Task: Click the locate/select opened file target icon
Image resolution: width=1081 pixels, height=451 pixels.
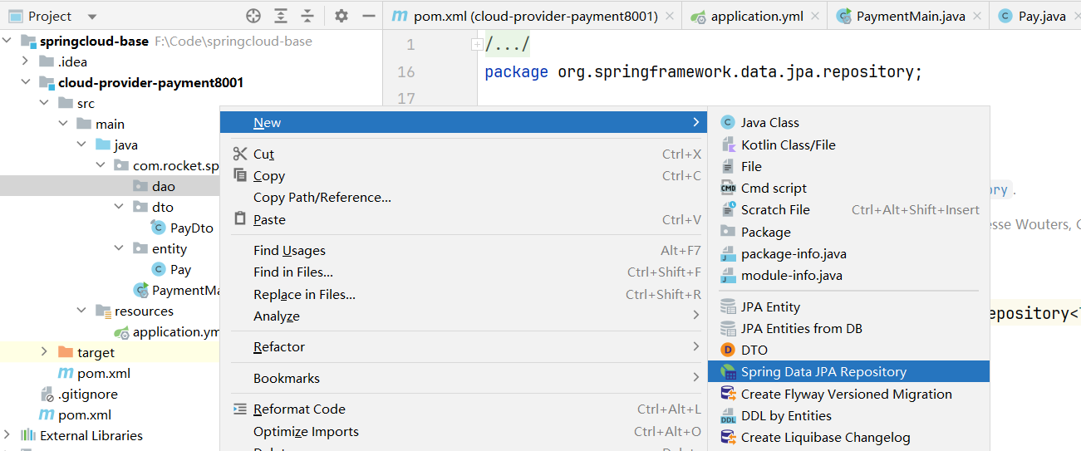Action: [x=253, y=17]
